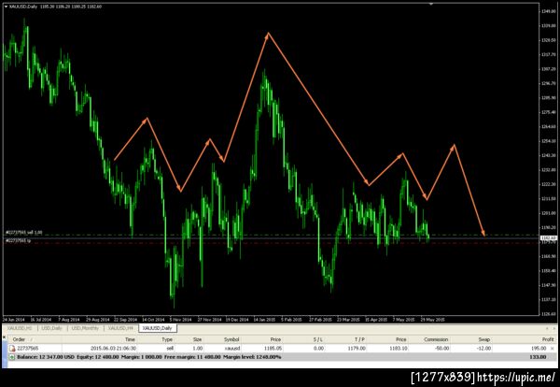
Task: Close the terminal panel with the left x
Action: click(4, 337)
